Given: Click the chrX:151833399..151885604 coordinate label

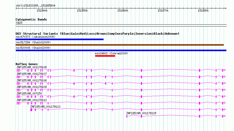Looking at the screenshot, I should click(x=35, y=6).
